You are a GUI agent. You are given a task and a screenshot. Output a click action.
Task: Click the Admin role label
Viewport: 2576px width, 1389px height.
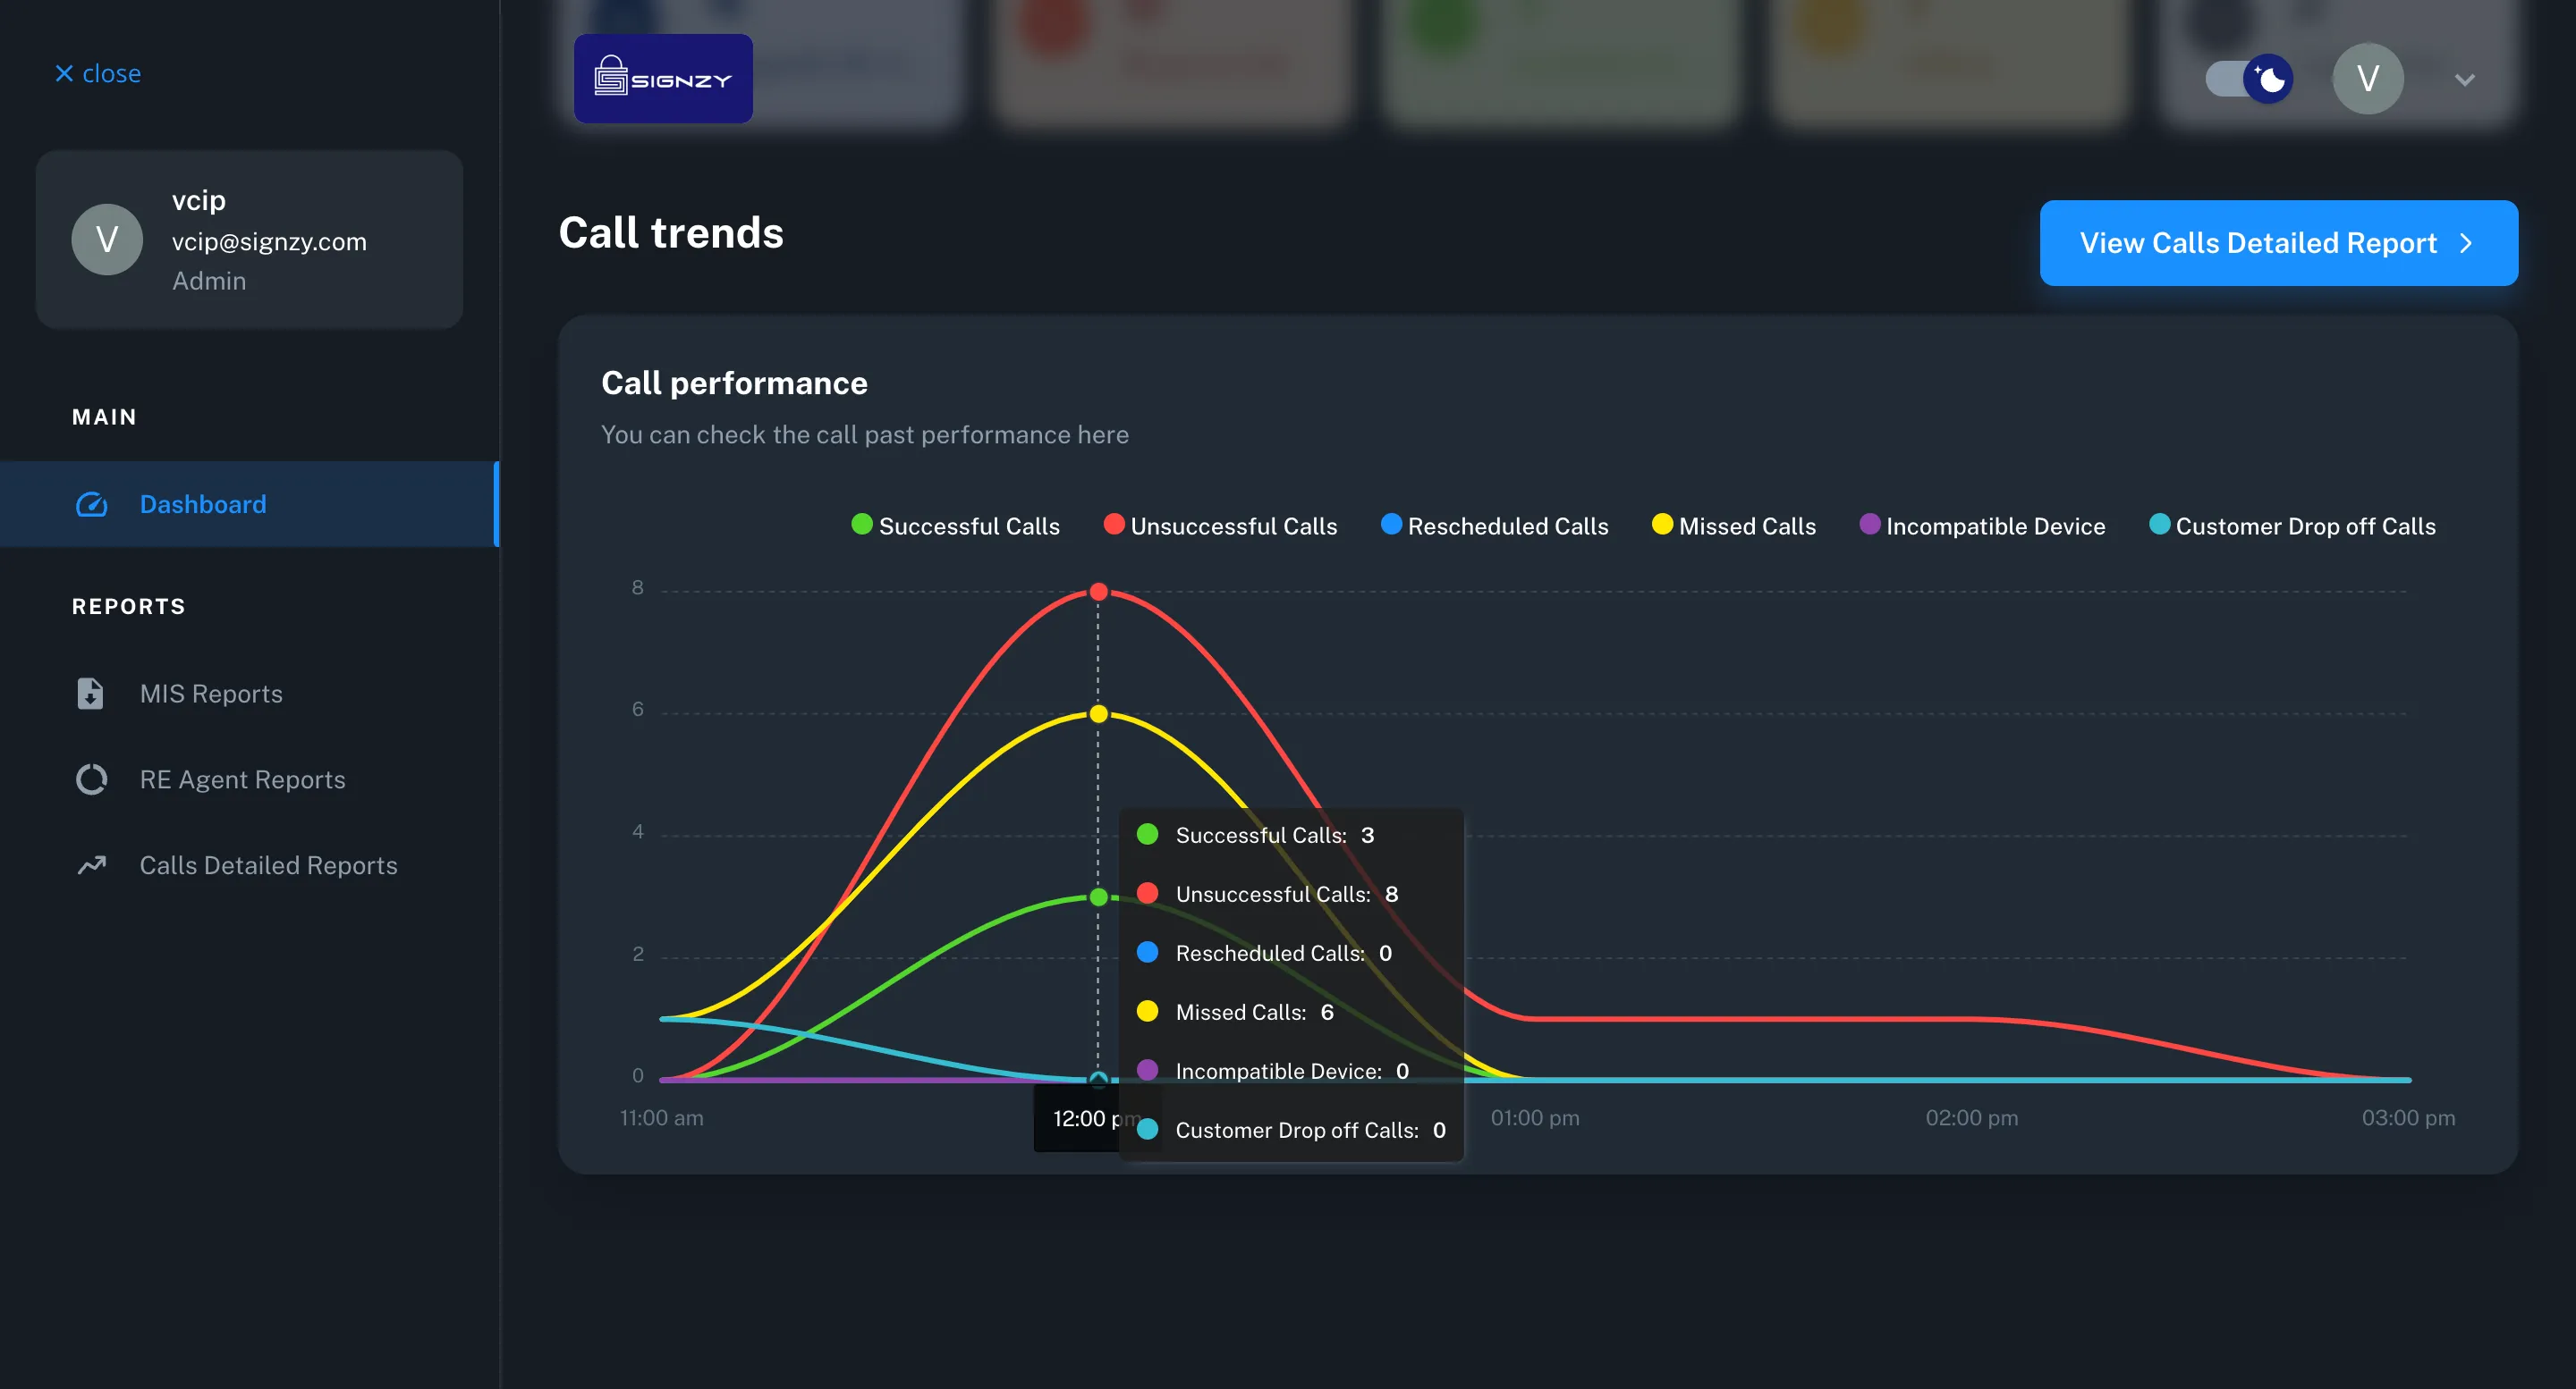tap(209, 281)
